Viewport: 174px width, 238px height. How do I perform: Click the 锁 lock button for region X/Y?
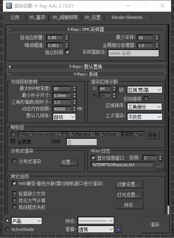[121, 90]
